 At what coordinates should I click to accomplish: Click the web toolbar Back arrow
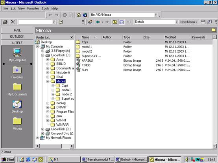coord(50,15)
